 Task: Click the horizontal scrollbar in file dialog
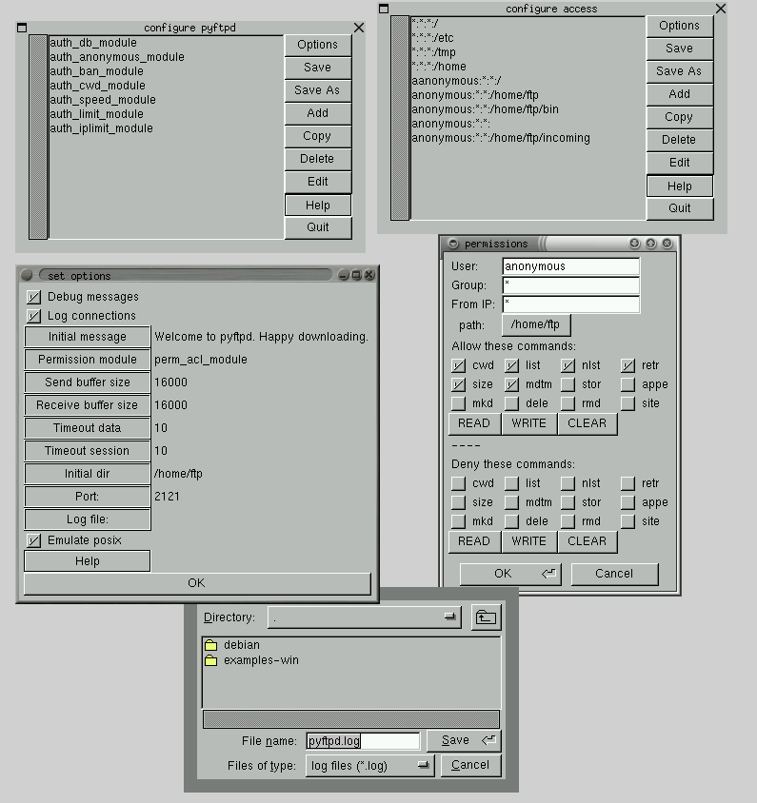(x=350, y=719)
